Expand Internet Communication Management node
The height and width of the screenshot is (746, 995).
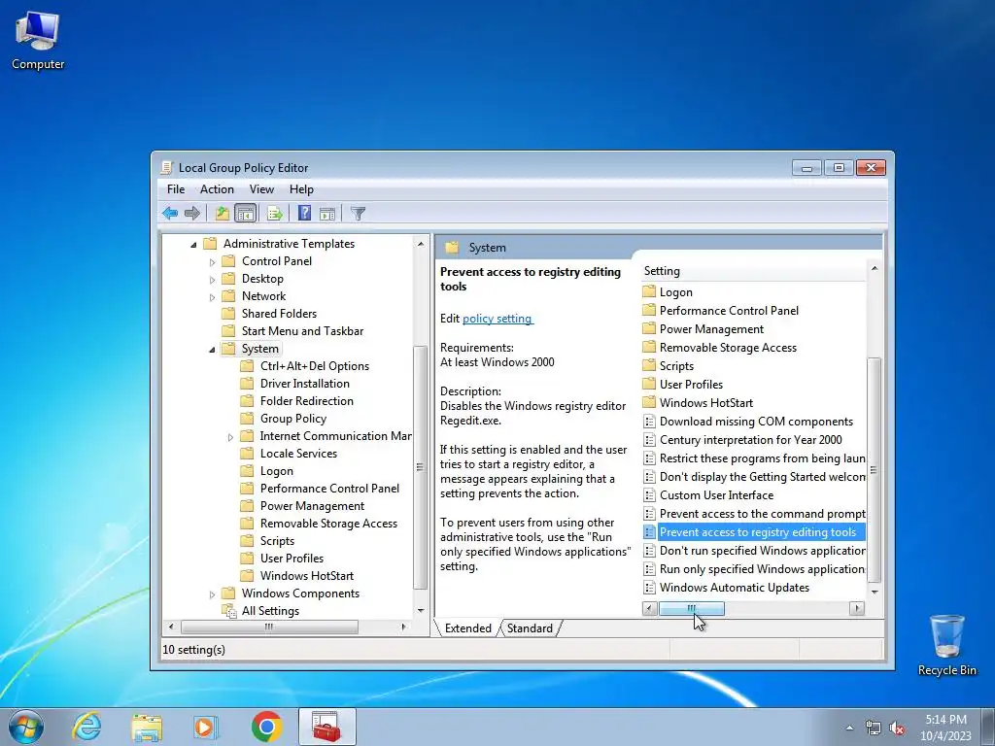[x=230, y=436]
